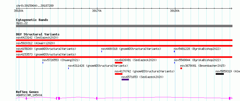Open nsv6426081 (Sedlazeck2020) label
Image resolution: width=240 pixels, height=101 pixels.
coord(136,60)
